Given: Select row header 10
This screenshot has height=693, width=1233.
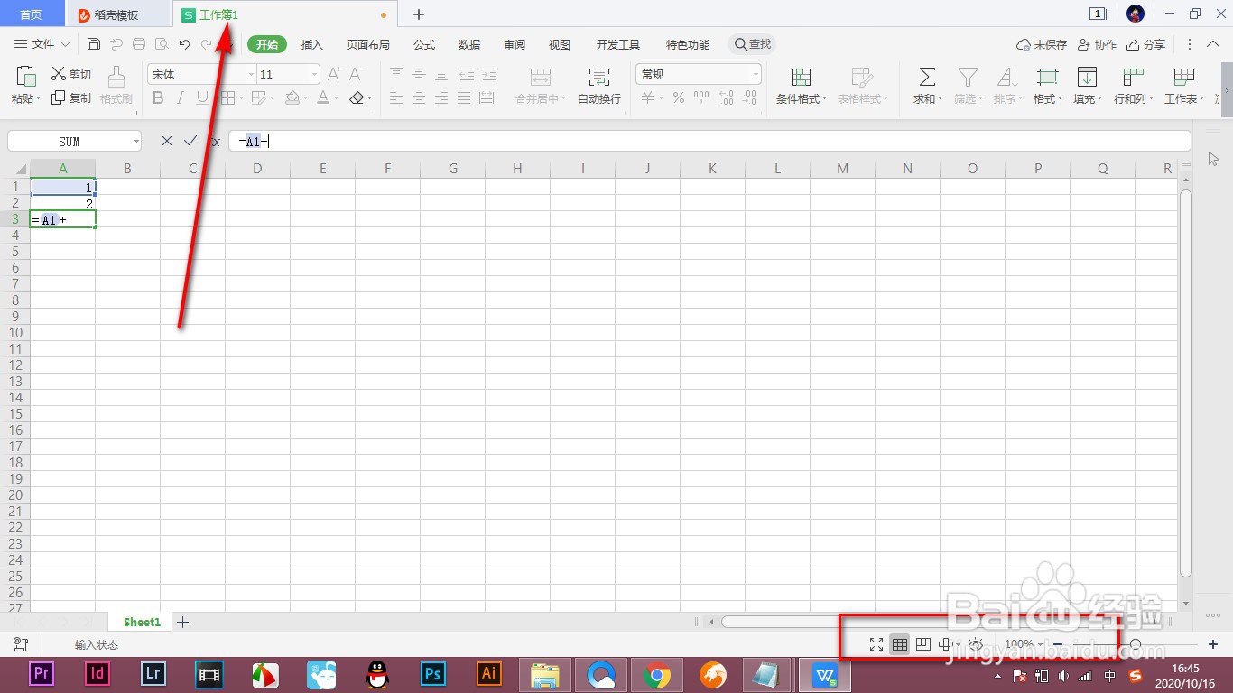Looking at the screenshot, I should click(x=15, y=333).
